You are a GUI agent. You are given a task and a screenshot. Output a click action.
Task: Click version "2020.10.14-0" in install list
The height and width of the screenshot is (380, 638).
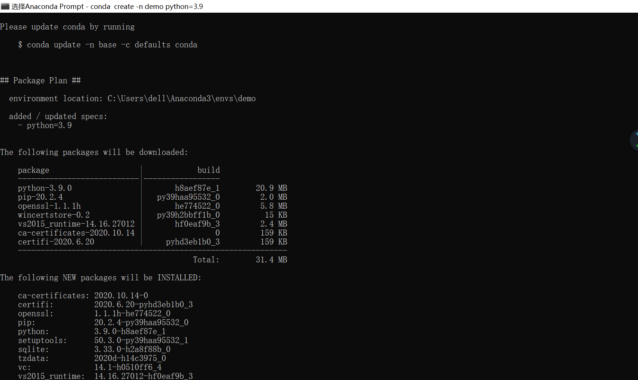pos(121,296)
